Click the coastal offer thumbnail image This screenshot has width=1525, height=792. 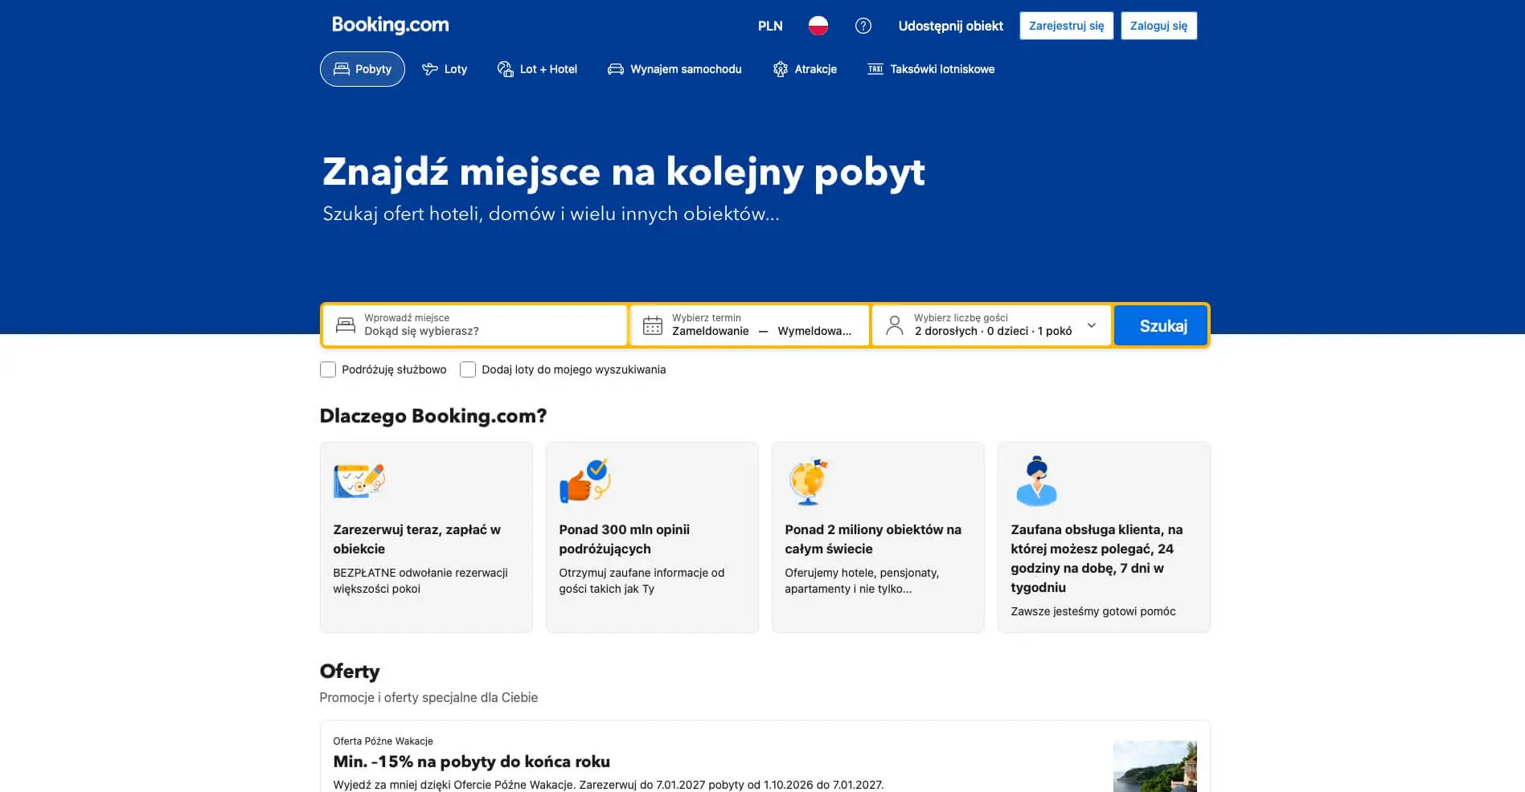(x=1154, y=765)
